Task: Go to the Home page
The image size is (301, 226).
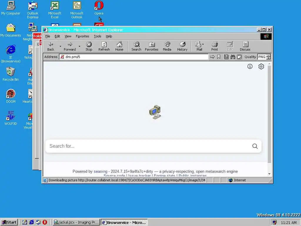Action: click(119, 46)
